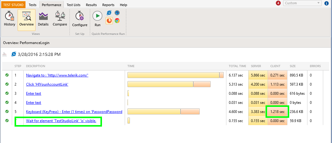Click the TOTAL TIME column header

238,66
